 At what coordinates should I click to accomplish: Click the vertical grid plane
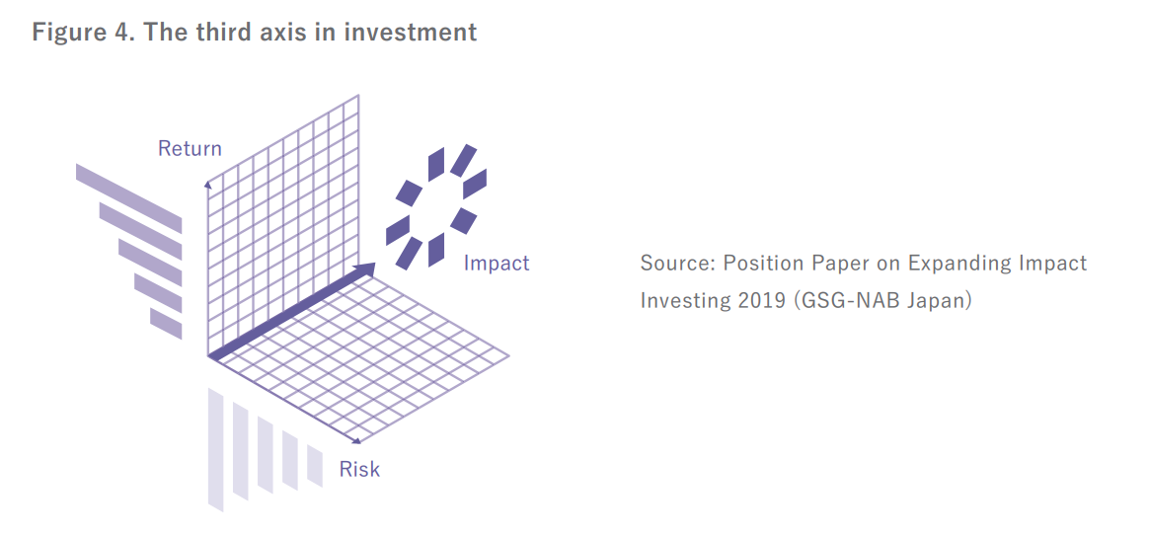(x=284, y=226)
